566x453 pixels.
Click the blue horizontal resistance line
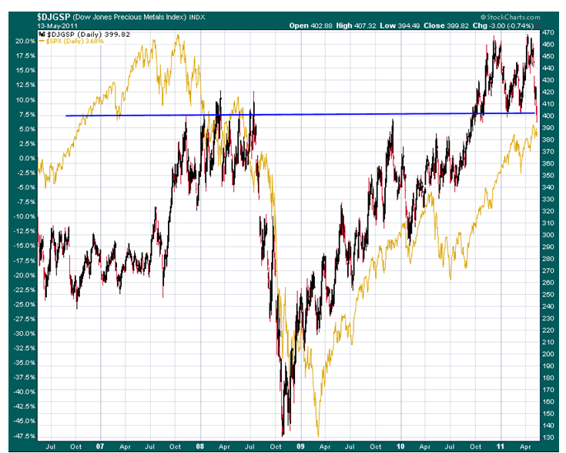[x=300, y=115]
